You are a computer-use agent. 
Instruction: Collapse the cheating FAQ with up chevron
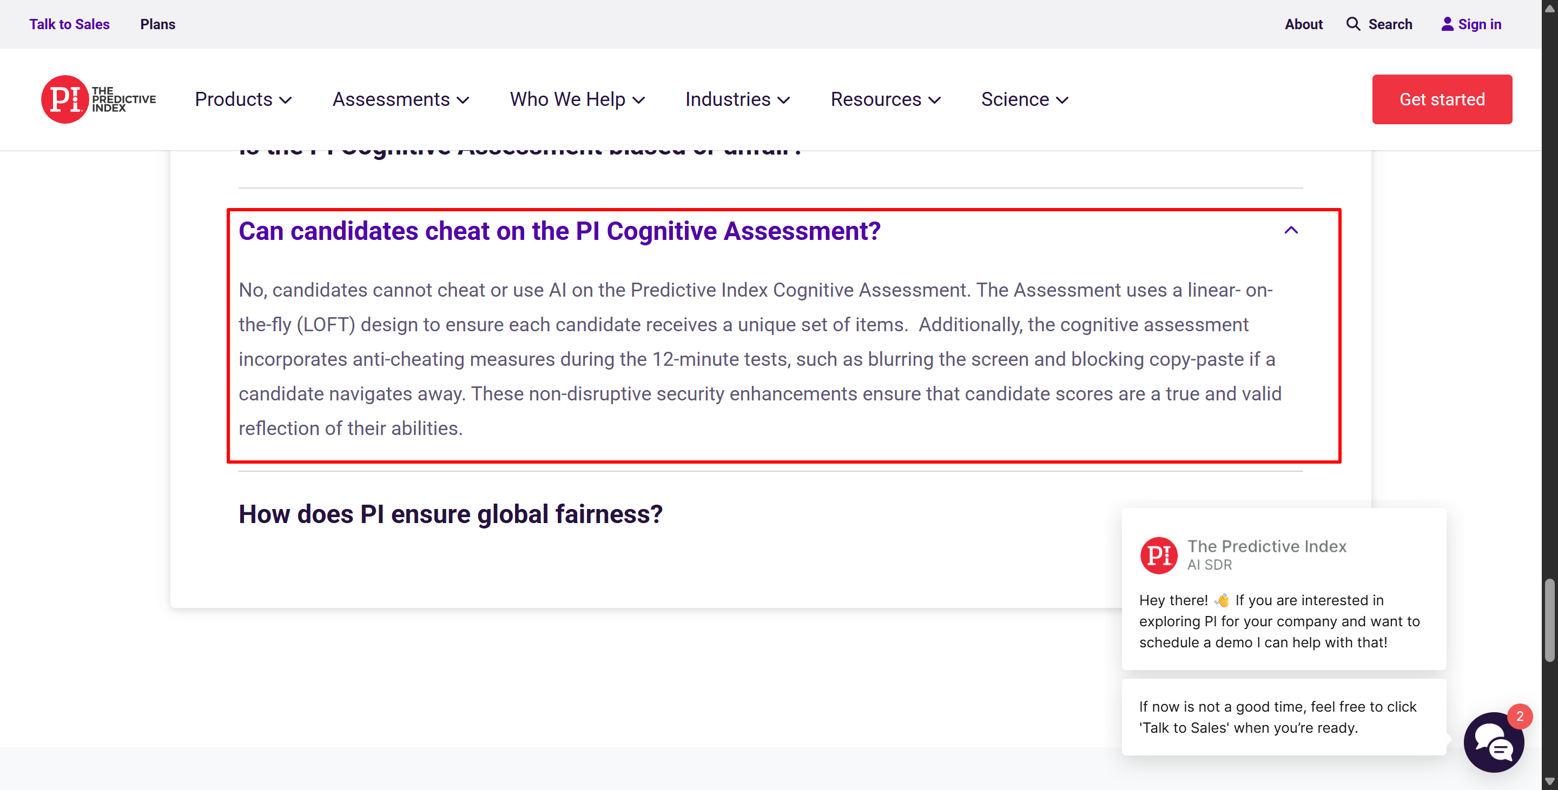pyautogui.click(x=1291, y=230)
